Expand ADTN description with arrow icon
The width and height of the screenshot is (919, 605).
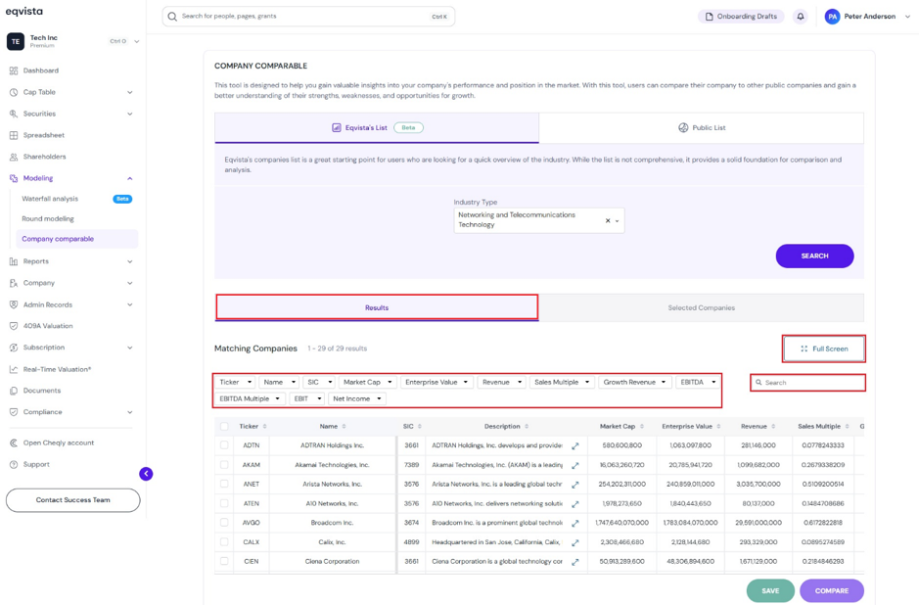[574, 446]
